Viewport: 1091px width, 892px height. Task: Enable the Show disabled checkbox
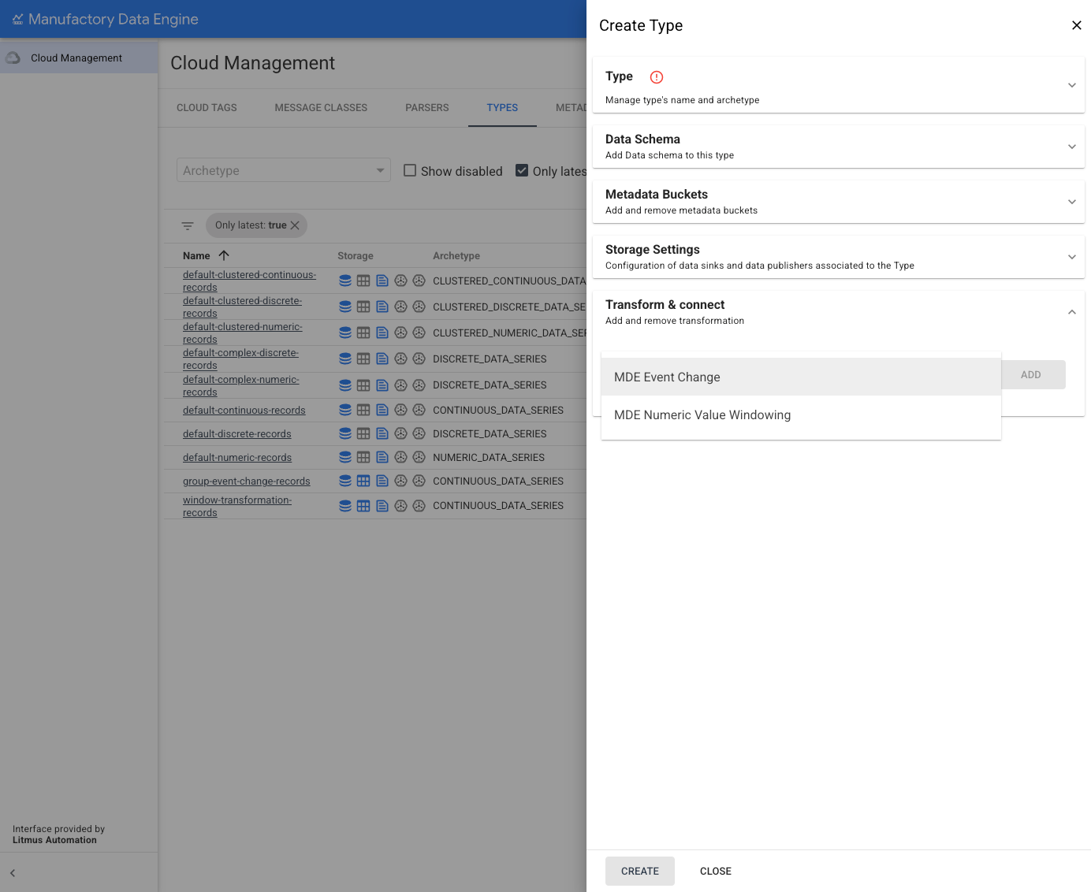[x=410, y=171]
